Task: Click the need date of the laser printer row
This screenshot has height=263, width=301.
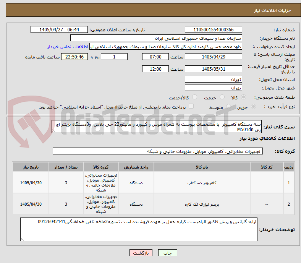Action: 31,204
